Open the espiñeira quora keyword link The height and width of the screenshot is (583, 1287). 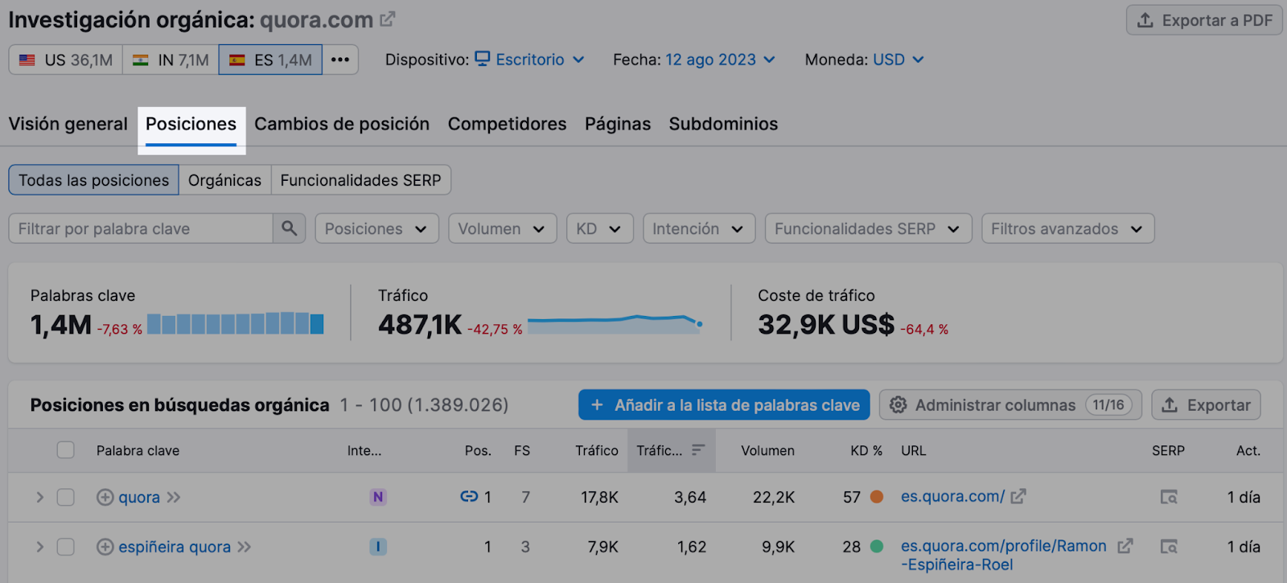pyautogui.click(x=175, y=547)
